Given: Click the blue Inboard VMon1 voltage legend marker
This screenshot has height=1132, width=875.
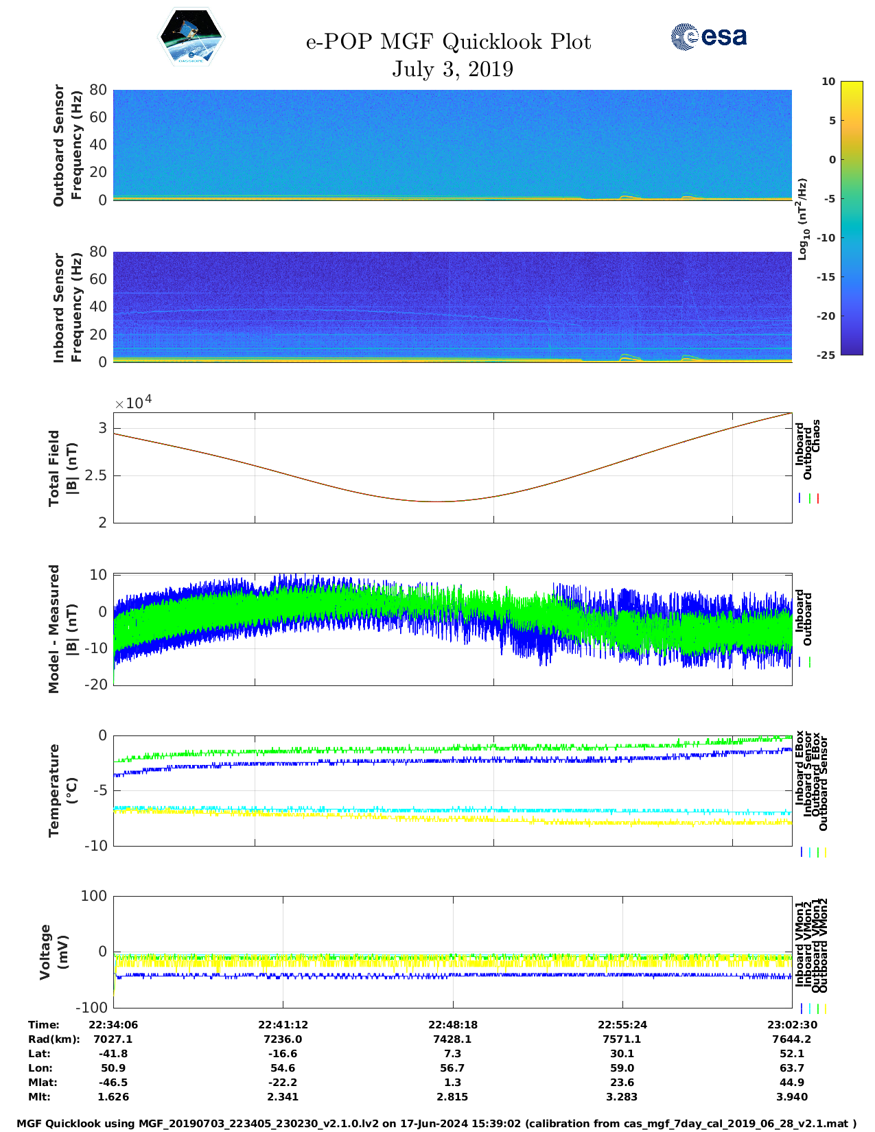Looking at the screenshot, I should point(801,1009).
